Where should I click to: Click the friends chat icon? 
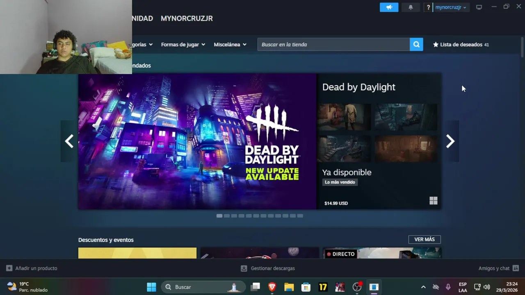point(516,268)
